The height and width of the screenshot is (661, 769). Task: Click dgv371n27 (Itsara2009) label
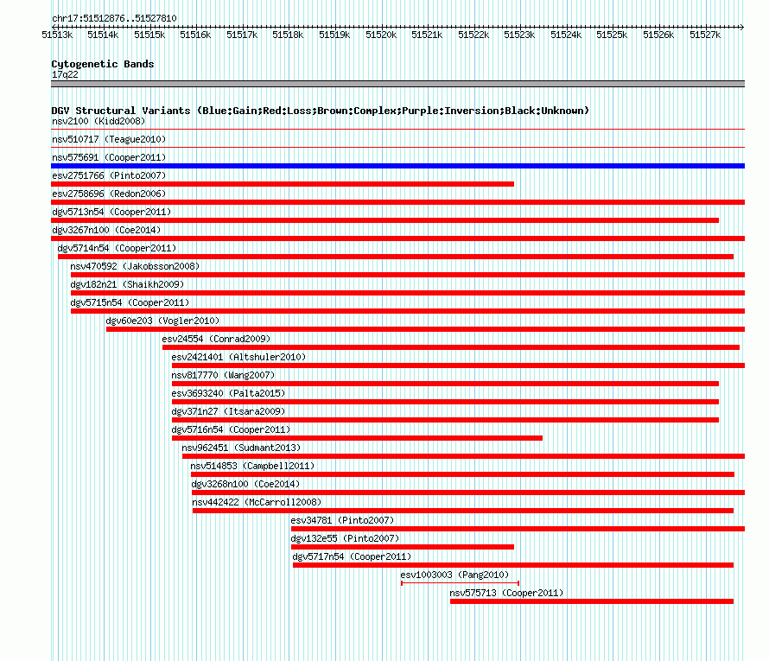click(228, 411)
